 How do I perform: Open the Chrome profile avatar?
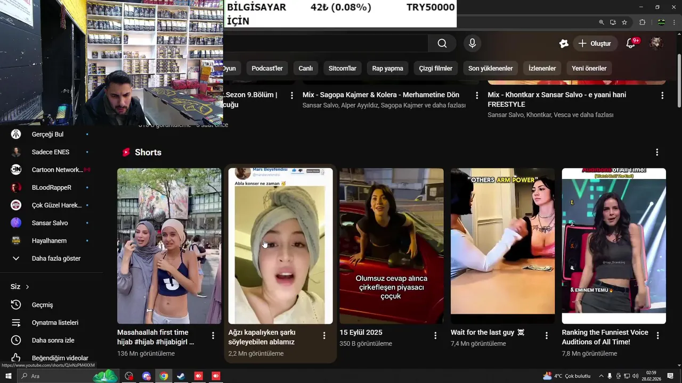[x=661, y=22]
